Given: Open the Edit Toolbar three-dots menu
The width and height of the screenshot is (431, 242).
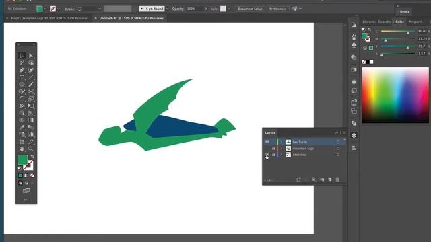Looking at the screenshot, I should [26, 200].
